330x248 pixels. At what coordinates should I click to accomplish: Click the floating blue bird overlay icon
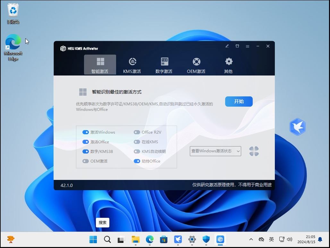[x=297, y=127]
